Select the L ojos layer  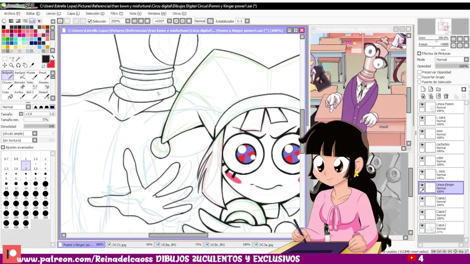441,174
